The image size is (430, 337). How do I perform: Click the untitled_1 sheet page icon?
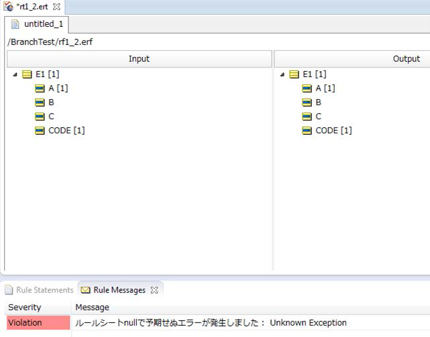point(15,24)
